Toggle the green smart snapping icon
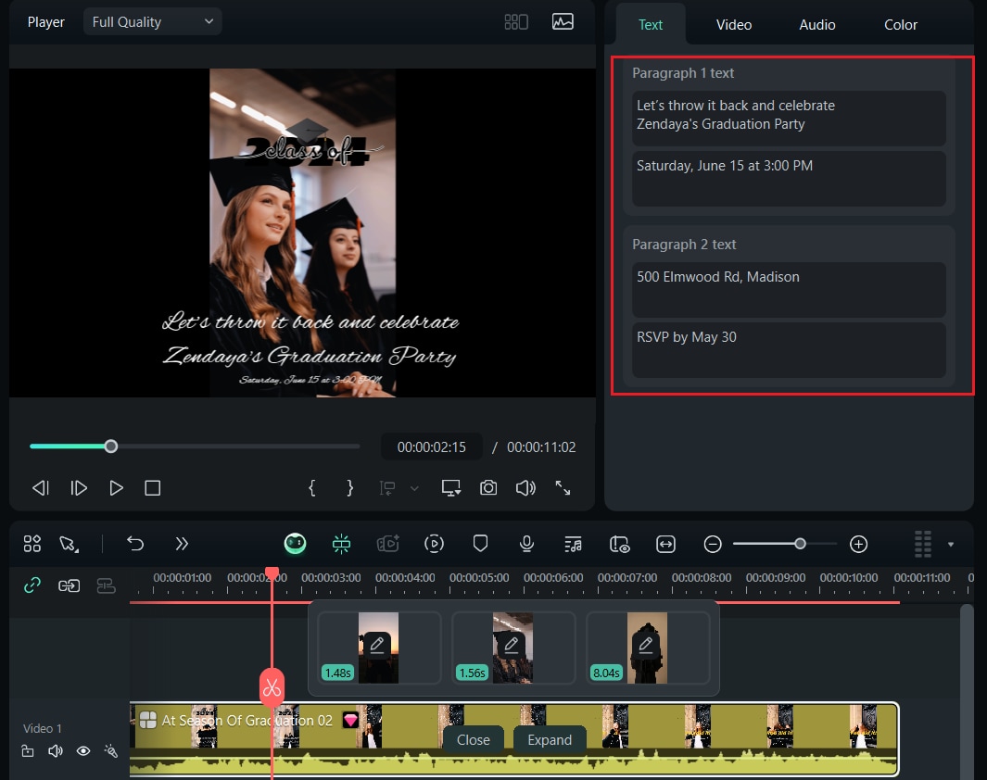This screenshot has height=780, width=987. tap(341, 544)
